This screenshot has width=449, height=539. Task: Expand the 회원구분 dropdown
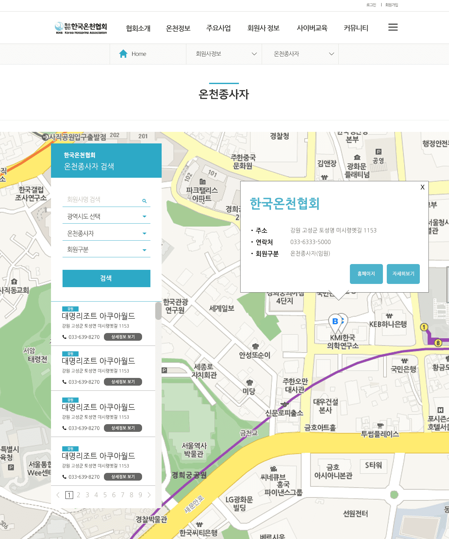pyautogui.click(x=106, y=250)
